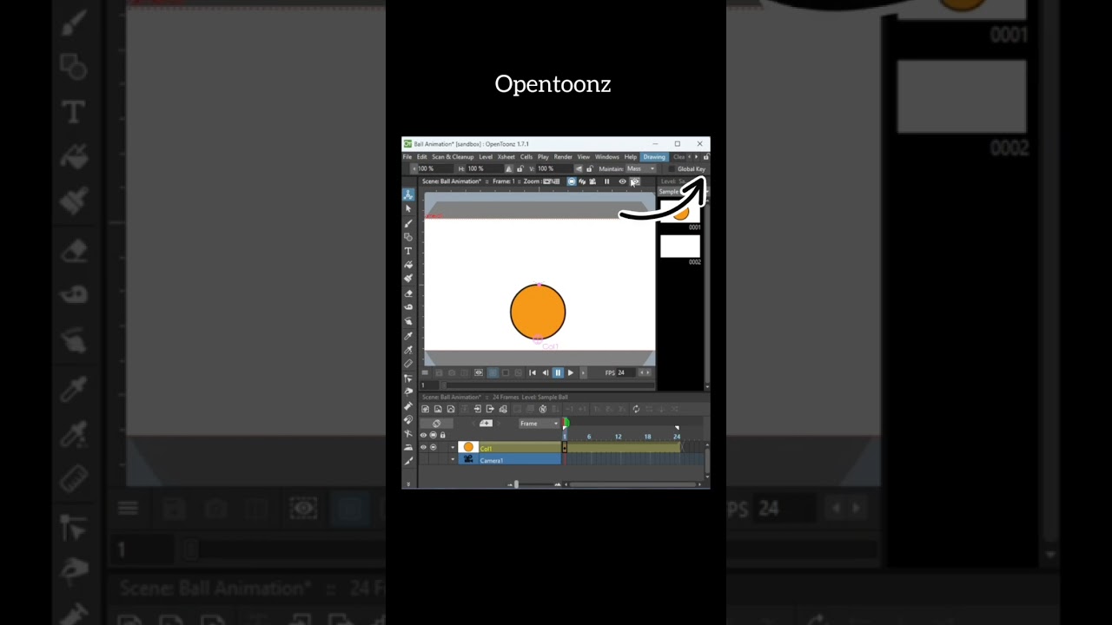
Task: Click the V scale percent field
Action: (554, 168)
